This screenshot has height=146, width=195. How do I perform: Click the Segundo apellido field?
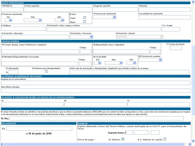click(x=115, y=9)
